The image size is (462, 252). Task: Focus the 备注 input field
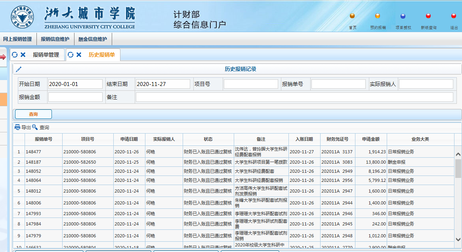[294, 97]
